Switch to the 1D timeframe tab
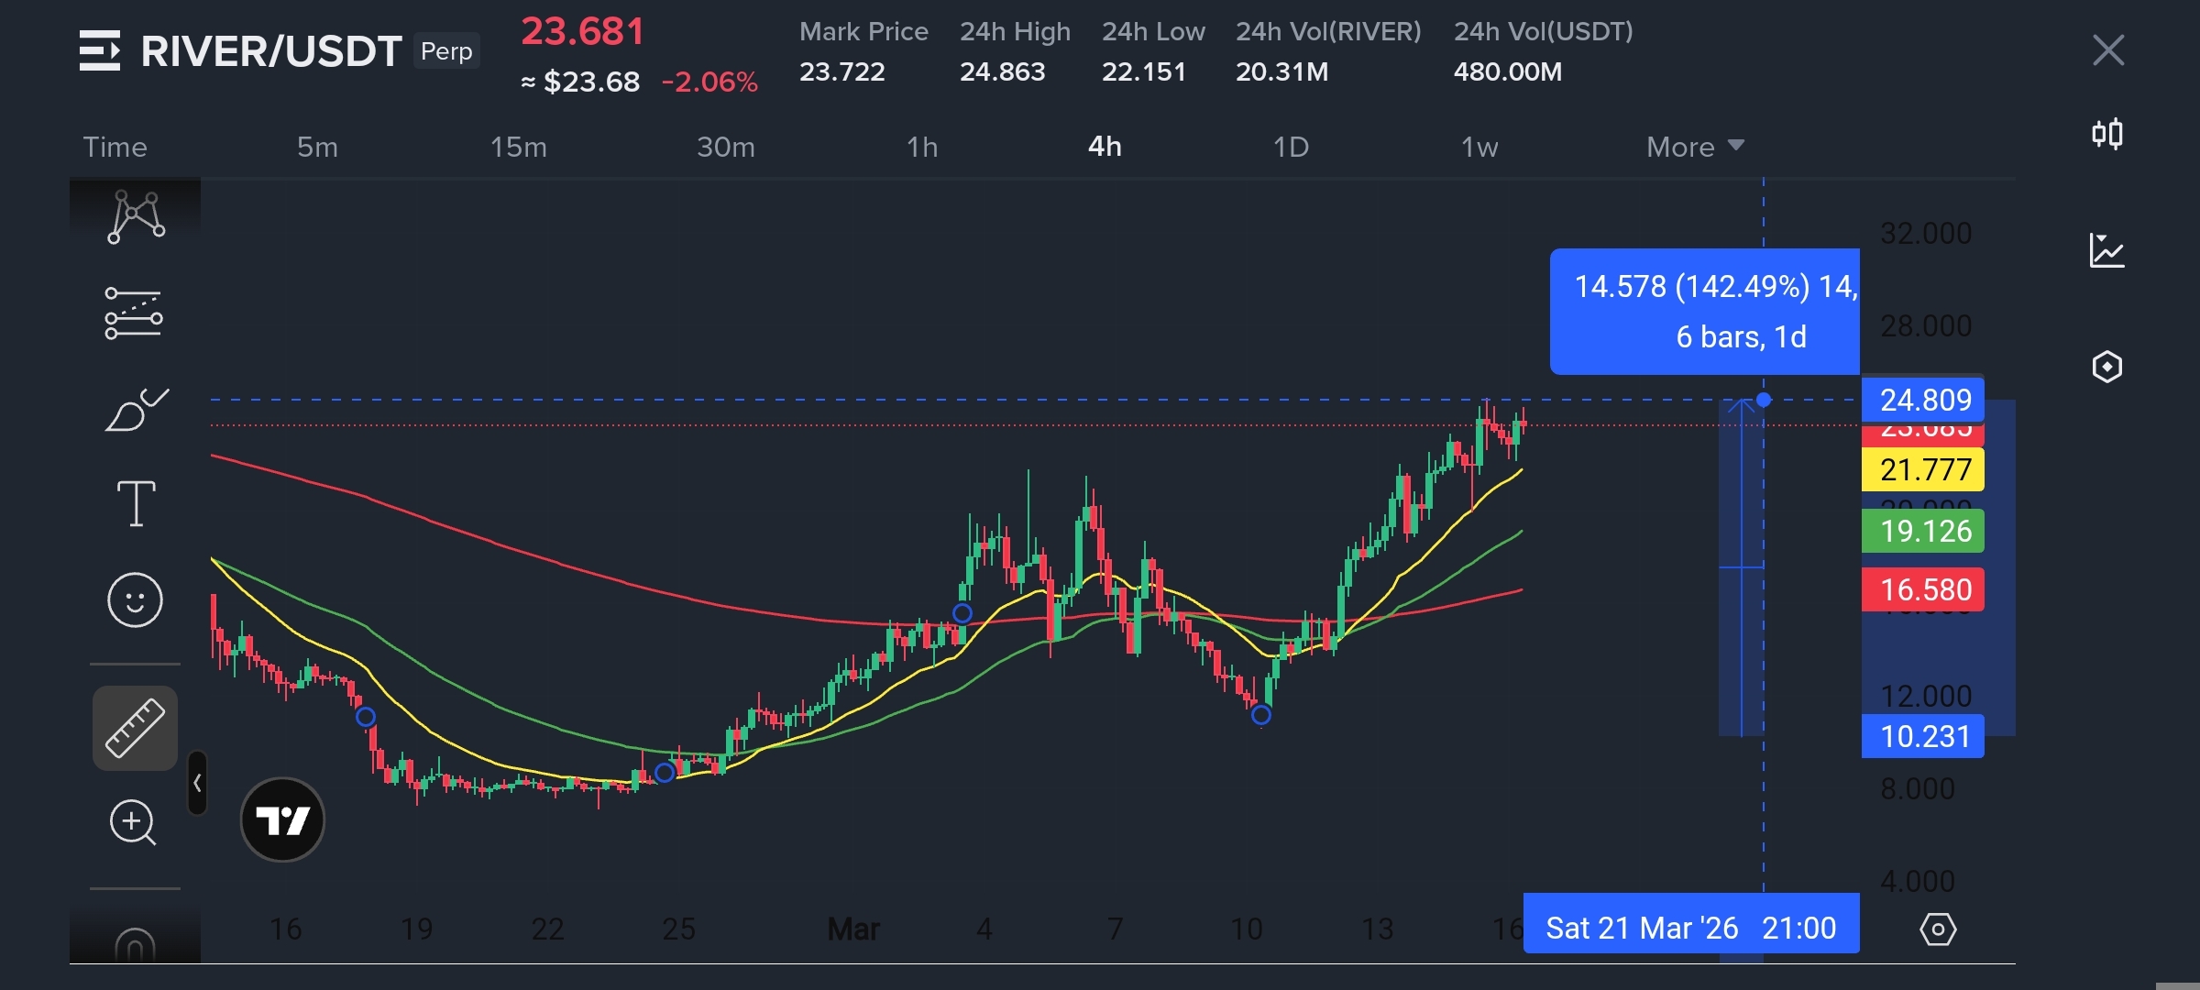The height and width of the screenshot is (990, 2200). click(x=1291, y=147)
